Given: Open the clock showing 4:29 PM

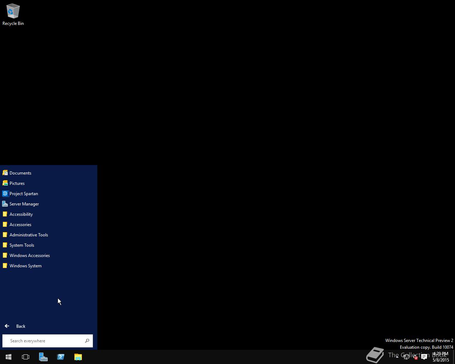Looking at the screenshot, I should tap(441, 357).
